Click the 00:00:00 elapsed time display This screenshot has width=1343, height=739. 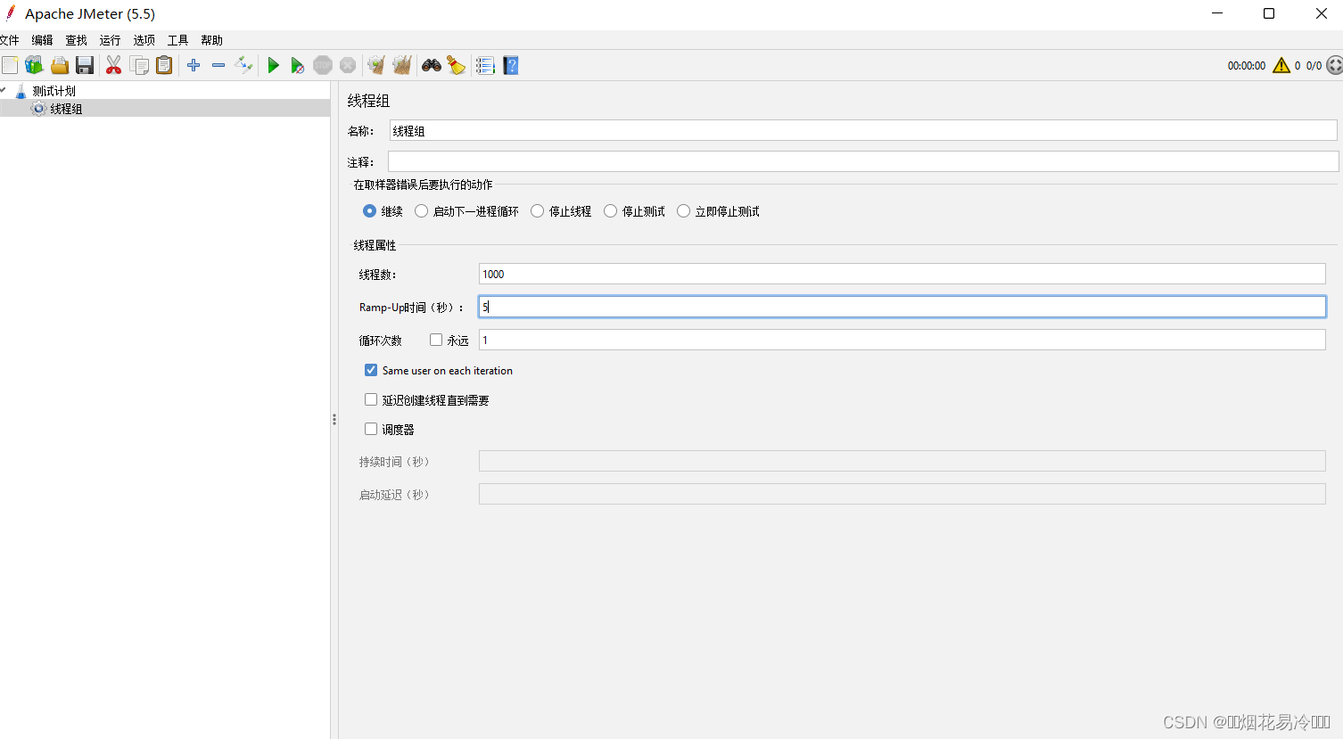1246,66
